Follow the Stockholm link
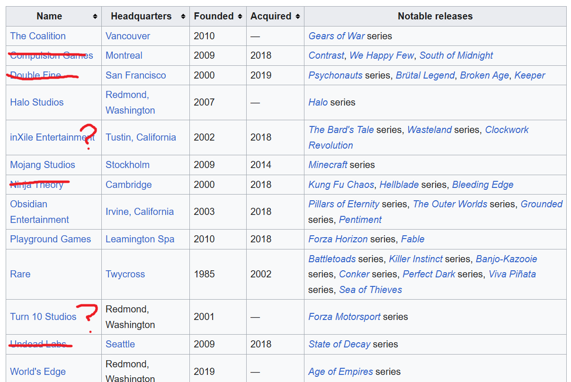 [127, 165]
